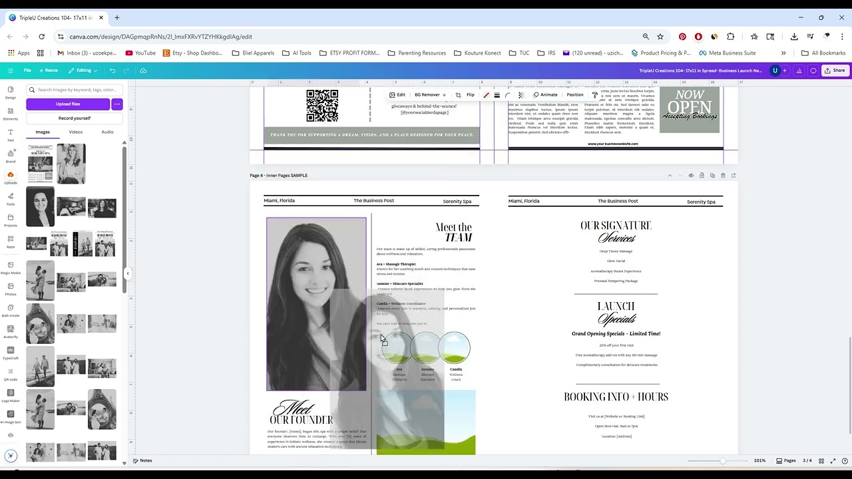852x479 pixels.
Task: Open zoom percentage 101% menu
Action: [759, 461]
